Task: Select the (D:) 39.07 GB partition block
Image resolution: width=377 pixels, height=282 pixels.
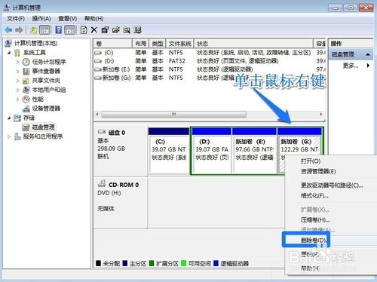Action: (212, 151)
